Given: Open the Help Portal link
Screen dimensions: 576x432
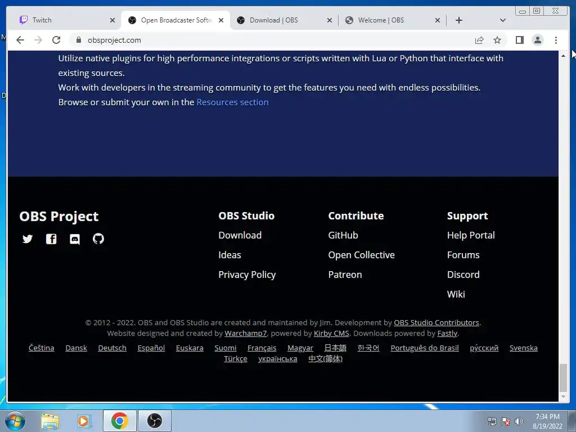Looking at the screenshot, I should coord(471,235).
